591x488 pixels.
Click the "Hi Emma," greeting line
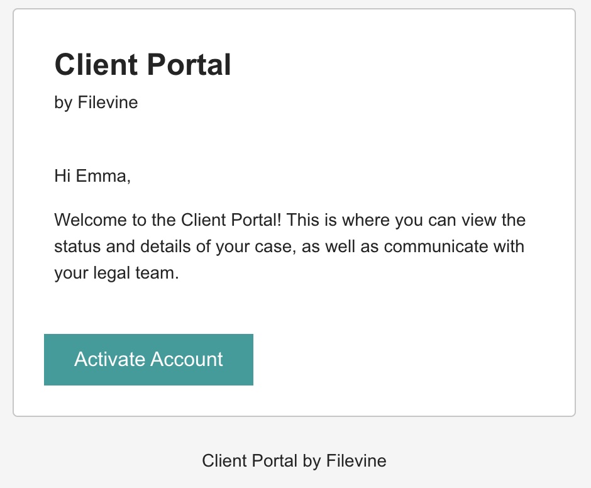[92, 176]
